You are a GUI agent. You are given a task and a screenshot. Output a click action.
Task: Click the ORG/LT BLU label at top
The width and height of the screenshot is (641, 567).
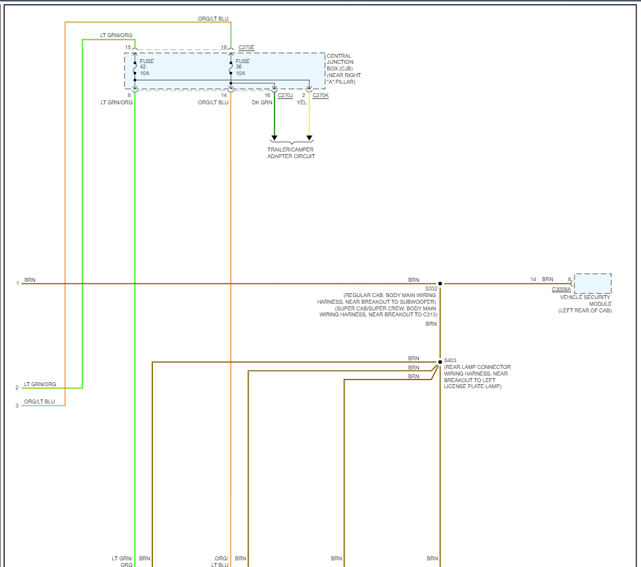tap(213, 19)
